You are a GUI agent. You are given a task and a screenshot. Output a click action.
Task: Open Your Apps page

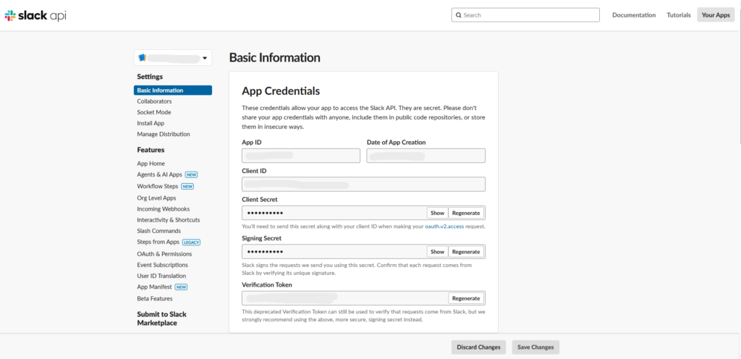click(x=715, y=15)
